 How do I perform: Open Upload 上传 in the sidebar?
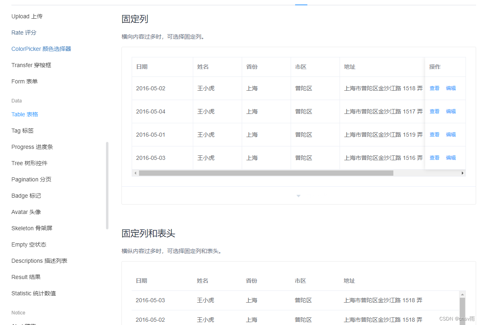click(27, 17)
